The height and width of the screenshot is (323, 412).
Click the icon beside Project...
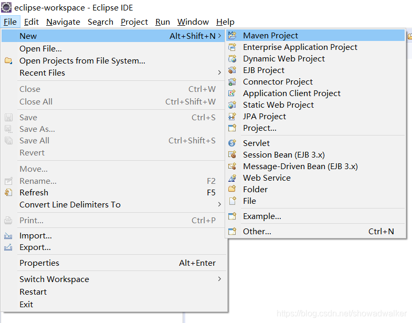coord(233,128)
